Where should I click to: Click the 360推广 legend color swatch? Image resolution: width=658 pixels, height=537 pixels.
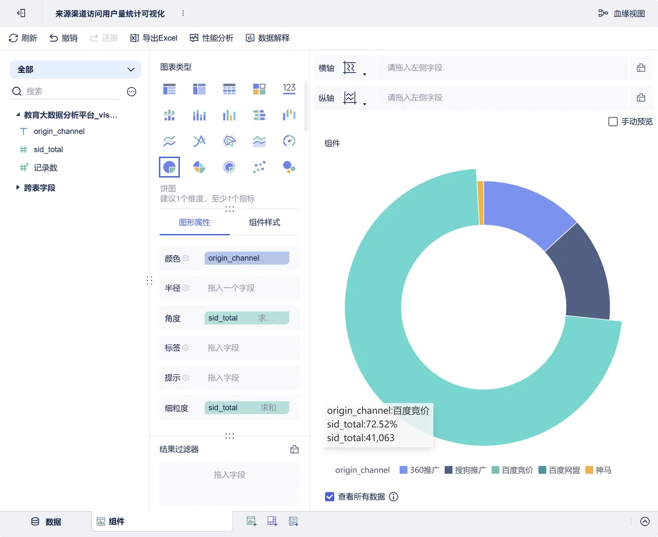[404, 470]
